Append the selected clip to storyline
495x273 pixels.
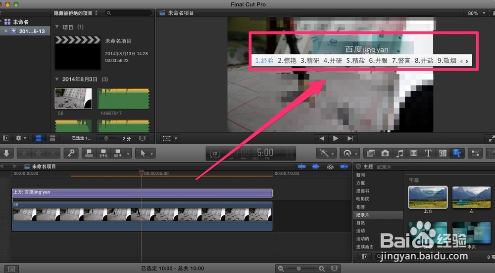[118, 154]
